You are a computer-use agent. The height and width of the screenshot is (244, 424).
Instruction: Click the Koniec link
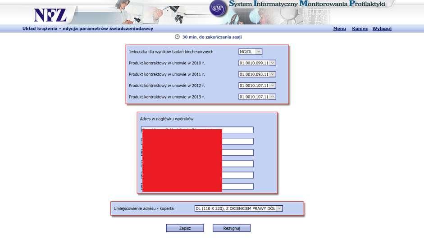(360, 28)
